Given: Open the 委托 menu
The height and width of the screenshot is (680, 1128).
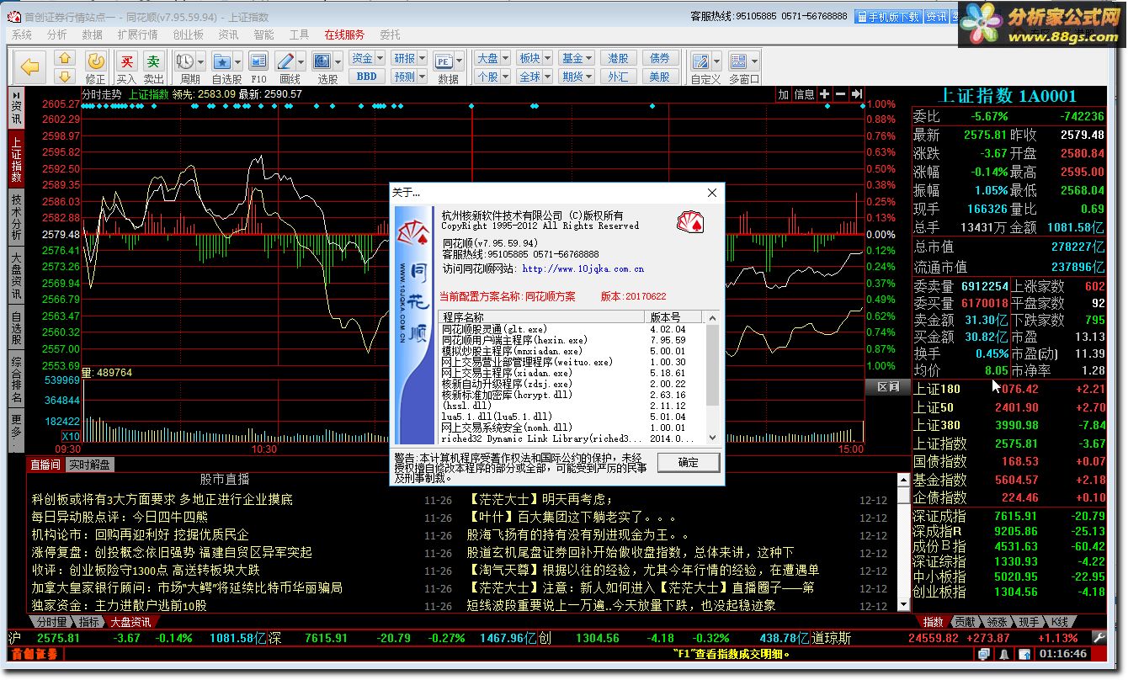Looking at the screenshot, I should pyautogui.click(x=390, y=35).
